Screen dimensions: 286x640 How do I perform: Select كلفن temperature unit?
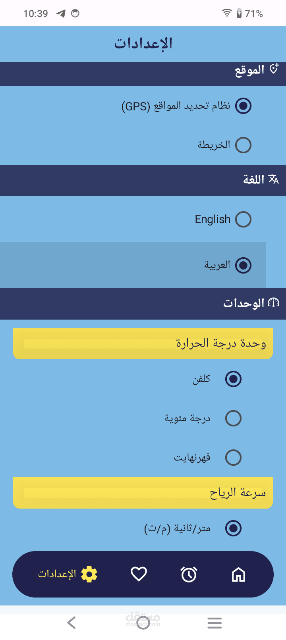coord(233,379)
